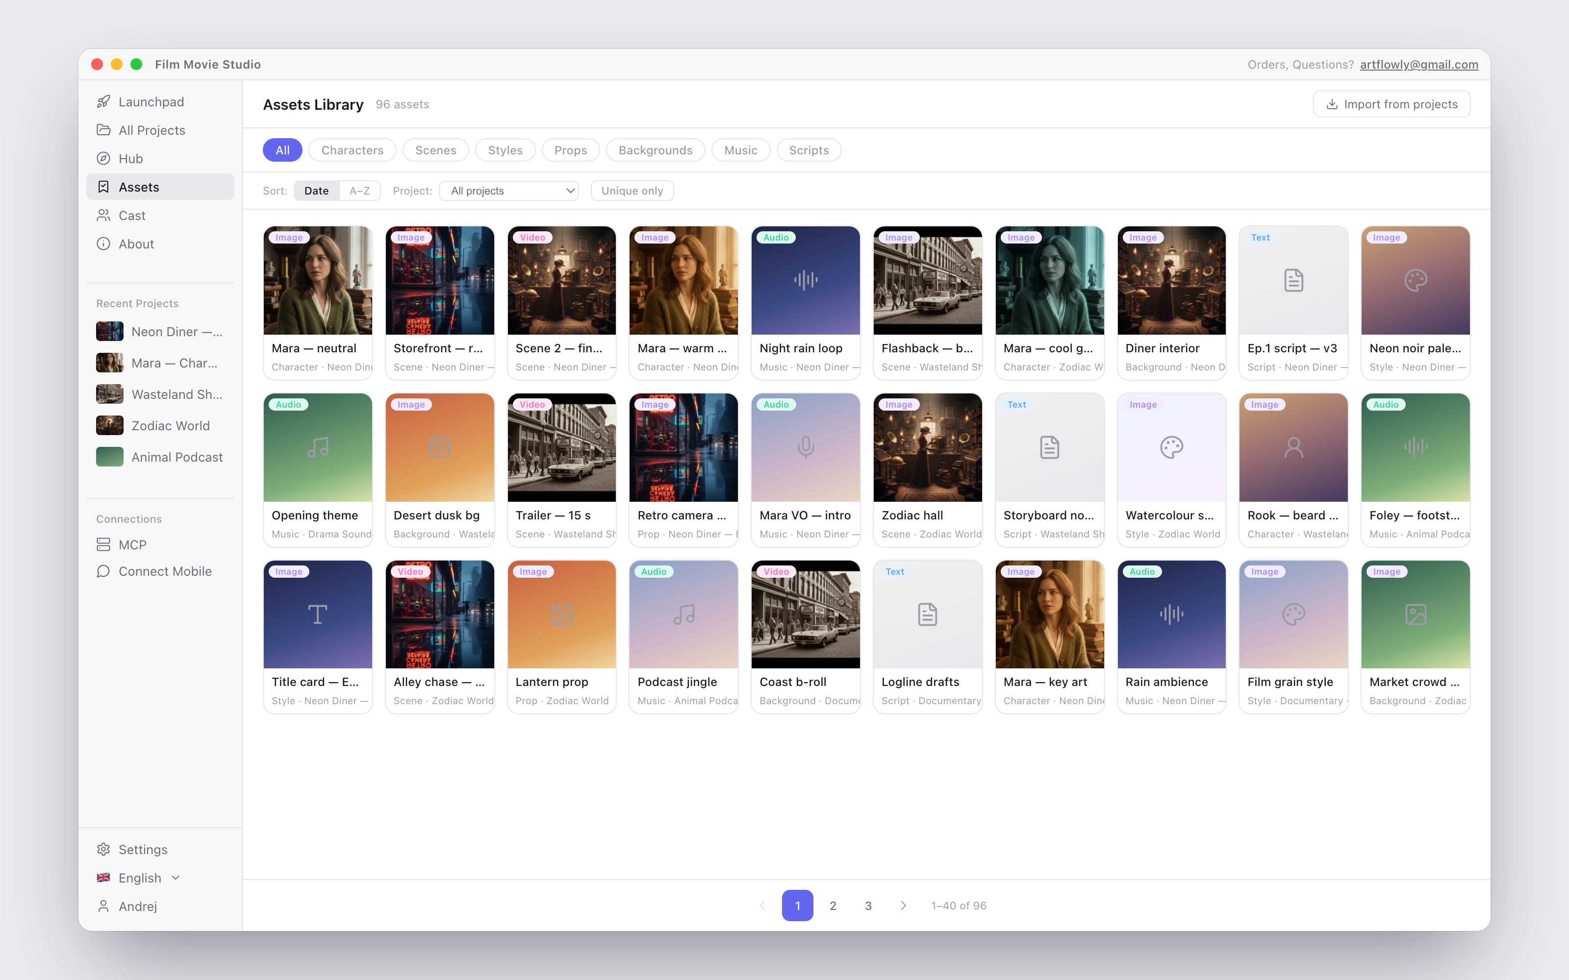Open the Storefront scene thumbnail
Screen dimensions: 1569x980
[x=440, y=280]
